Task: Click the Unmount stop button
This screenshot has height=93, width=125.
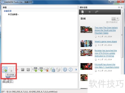Action: (x=23, y=70)
